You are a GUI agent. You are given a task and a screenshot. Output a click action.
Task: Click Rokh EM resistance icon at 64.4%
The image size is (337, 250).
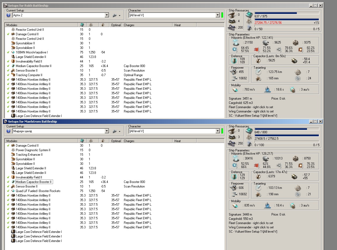235,49
